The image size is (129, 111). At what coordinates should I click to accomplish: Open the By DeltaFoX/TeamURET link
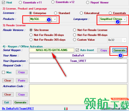(18, 108)
